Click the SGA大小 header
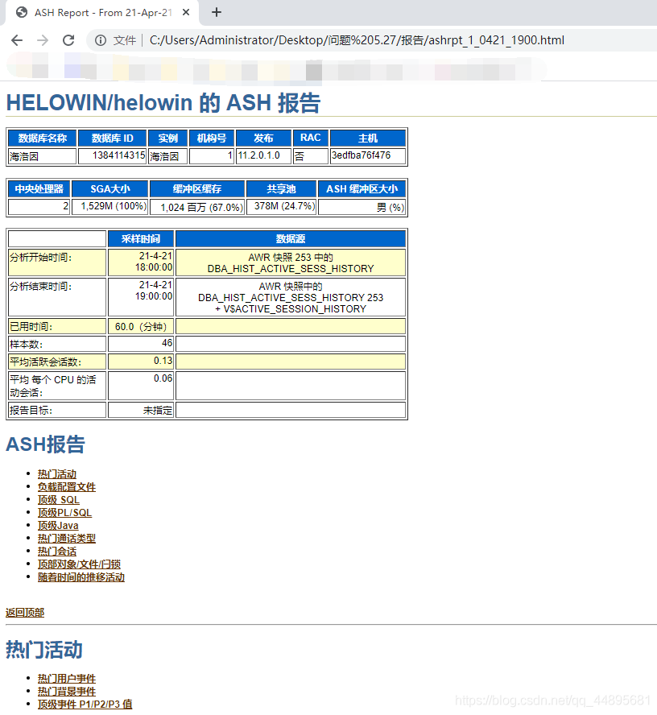The height and width of the screenshot is (715, 657). coord(109,188)
